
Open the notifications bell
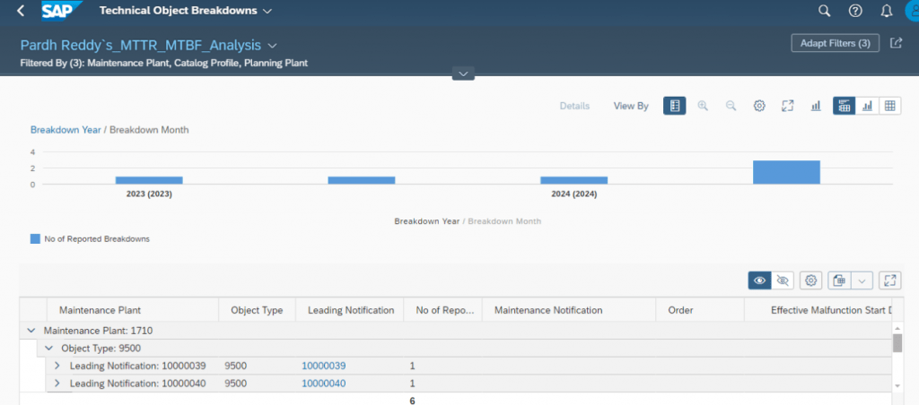pyautogui.click(x=887, y=11)
